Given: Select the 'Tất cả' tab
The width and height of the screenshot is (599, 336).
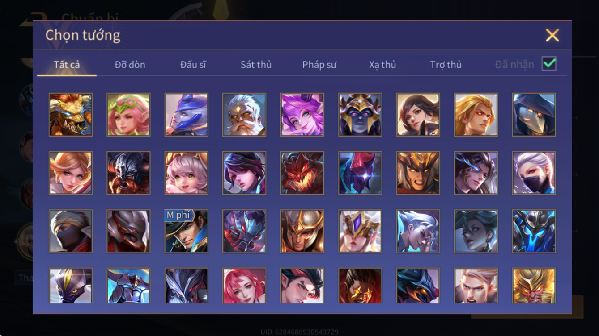Looking at the screenshot, I should (67, 65).
